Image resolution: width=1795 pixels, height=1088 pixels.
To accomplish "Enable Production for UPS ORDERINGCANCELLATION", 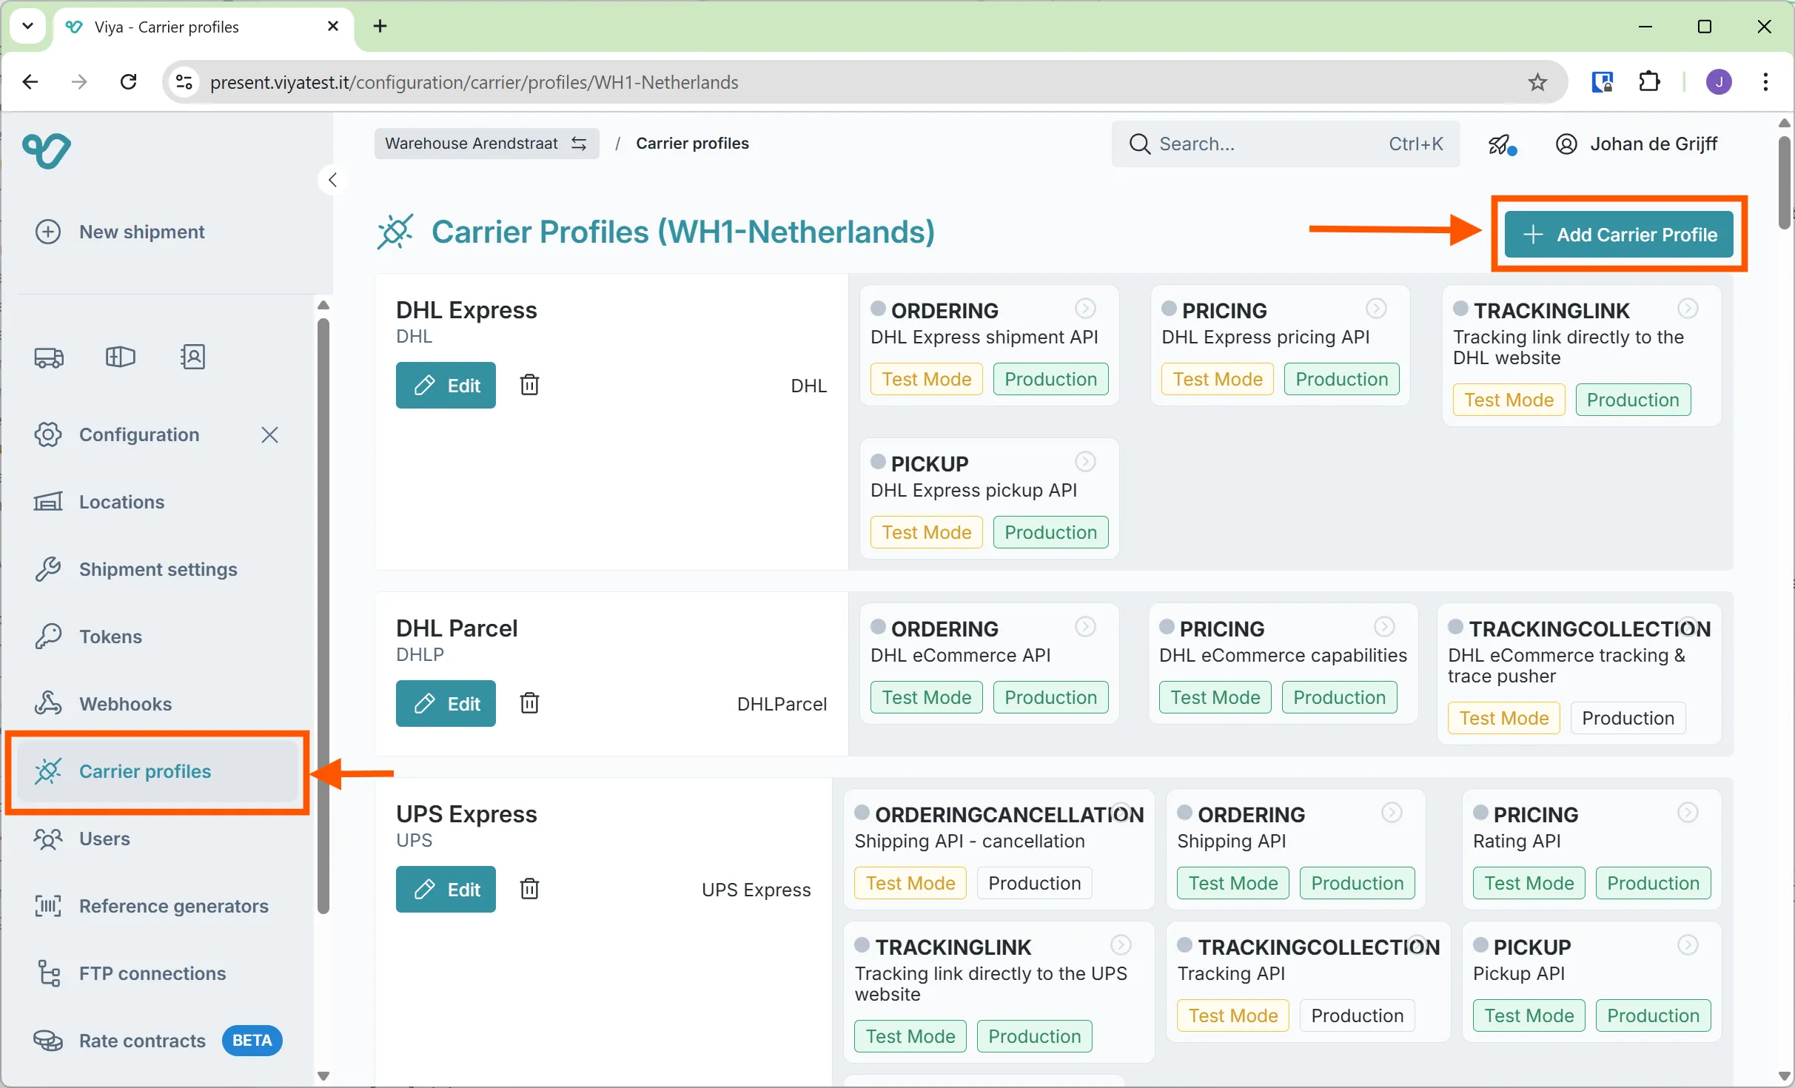I will 1034,883.
